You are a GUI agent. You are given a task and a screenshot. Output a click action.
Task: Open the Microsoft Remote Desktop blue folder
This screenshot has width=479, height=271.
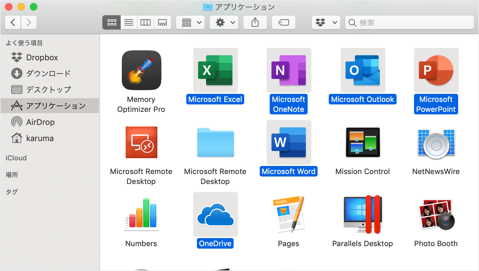point(216,142)
